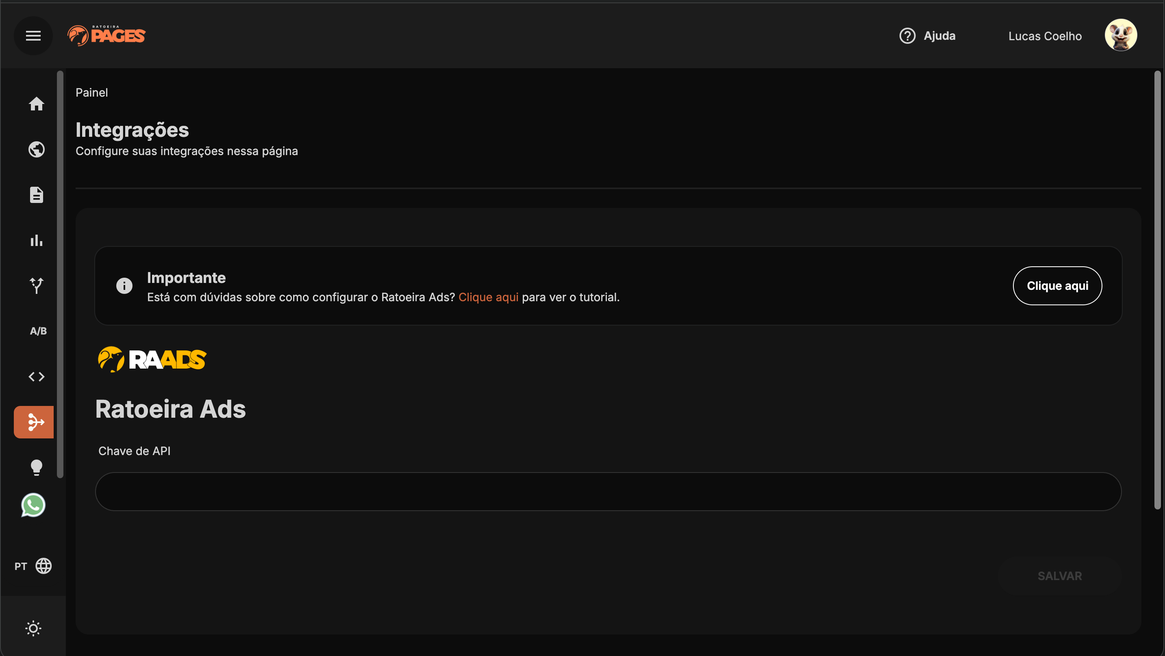Viewport: 1165px width, 656px height.
Task: Click the Lucas Coelho profile avatar
Action: coord(1121,35)
